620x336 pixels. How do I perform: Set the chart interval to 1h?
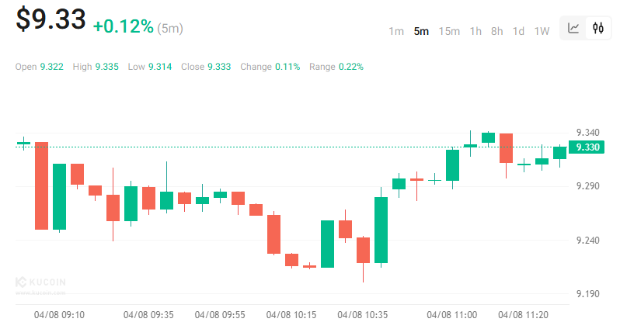[475, 31]
